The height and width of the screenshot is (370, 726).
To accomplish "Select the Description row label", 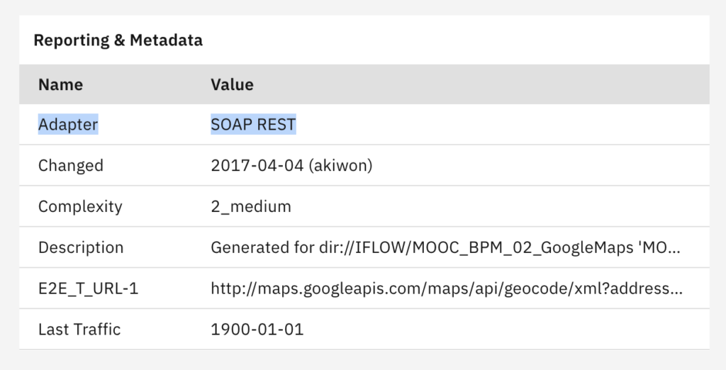I will tap(81, 247).
